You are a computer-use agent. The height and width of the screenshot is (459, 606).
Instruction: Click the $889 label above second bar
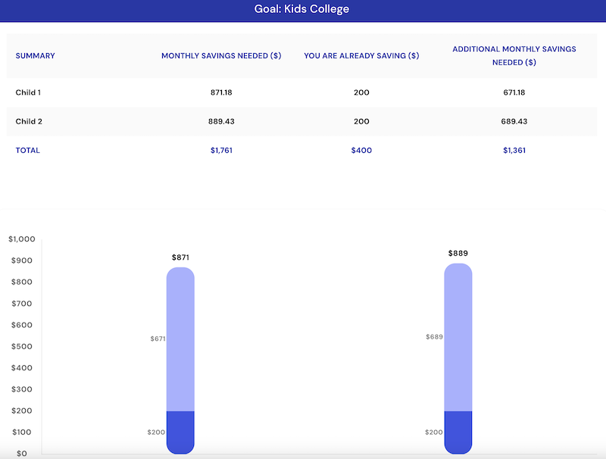pos(458,253)
